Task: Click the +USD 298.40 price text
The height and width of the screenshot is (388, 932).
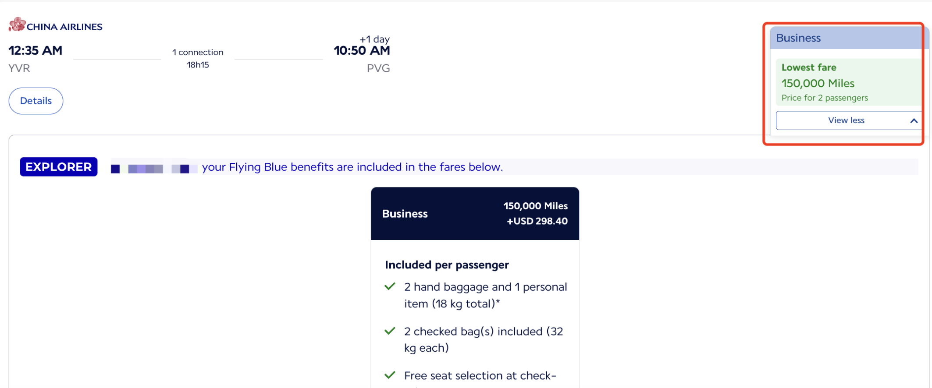Action: [x=537, y=221]
